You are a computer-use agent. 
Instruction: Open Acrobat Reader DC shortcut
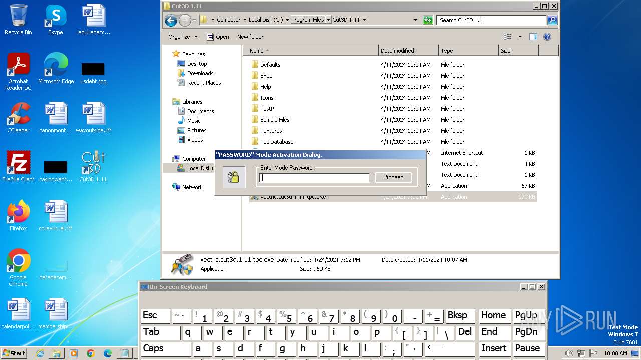[18, 72]
